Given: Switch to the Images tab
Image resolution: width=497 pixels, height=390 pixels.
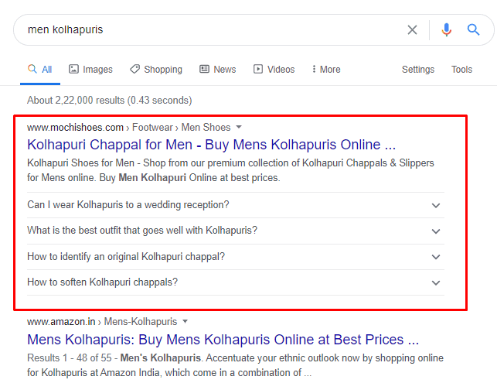Looking at the screenshot, I should [x=90, y=69].
